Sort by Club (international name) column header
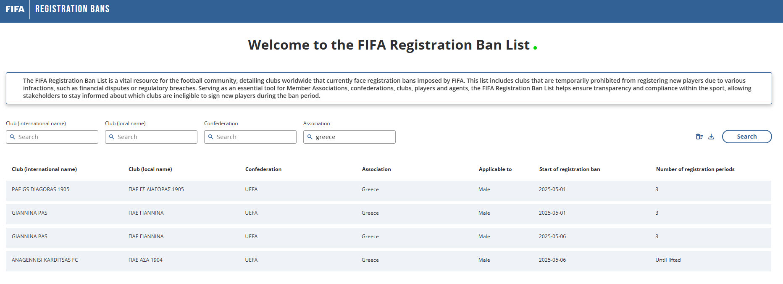This screenshot has width=783, height=284. tap(44, 169)
